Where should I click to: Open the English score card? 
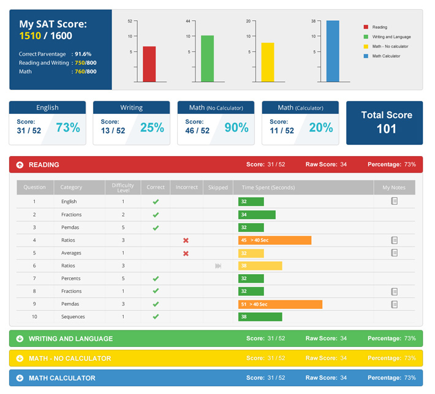click(x=47, y=123)
